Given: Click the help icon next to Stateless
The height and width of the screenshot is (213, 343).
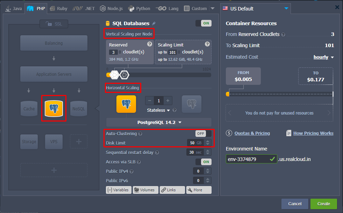Looking at the screenshot, I should [x=174, y=110].
